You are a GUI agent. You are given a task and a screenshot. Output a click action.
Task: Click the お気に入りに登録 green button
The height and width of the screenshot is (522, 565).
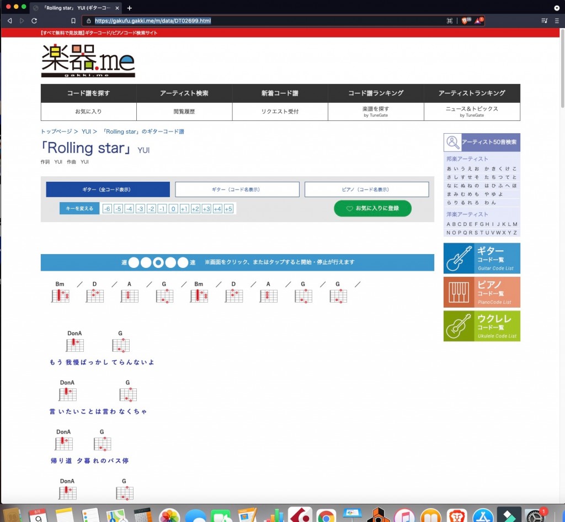(x=372, y=208)
